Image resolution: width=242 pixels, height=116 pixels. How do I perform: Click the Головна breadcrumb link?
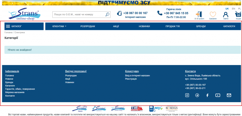coord(8,32)
